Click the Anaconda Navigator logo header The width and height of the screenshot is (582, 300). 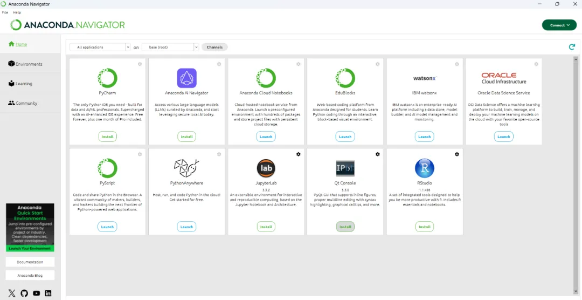(67, 25)
